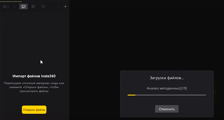Viewport: 224px width, 120px height.
Task: Click the yellow Открыть файлы button
Action: point(34,110)
